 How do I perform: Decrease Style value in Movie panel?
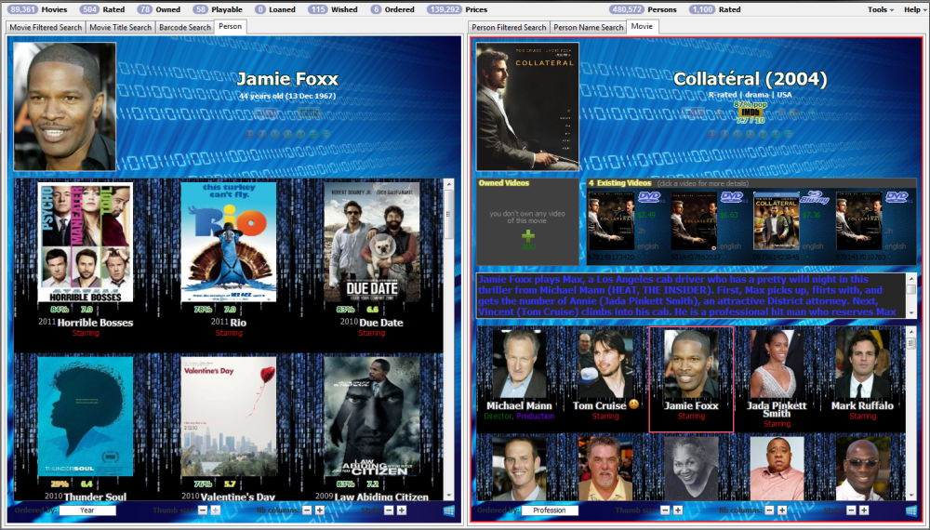pyautogui.click(x=852, y=510)
